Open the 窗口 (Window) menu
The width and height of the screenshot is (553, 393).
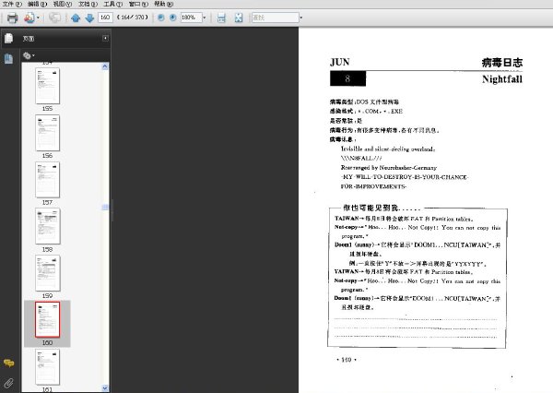click(138, 4)
